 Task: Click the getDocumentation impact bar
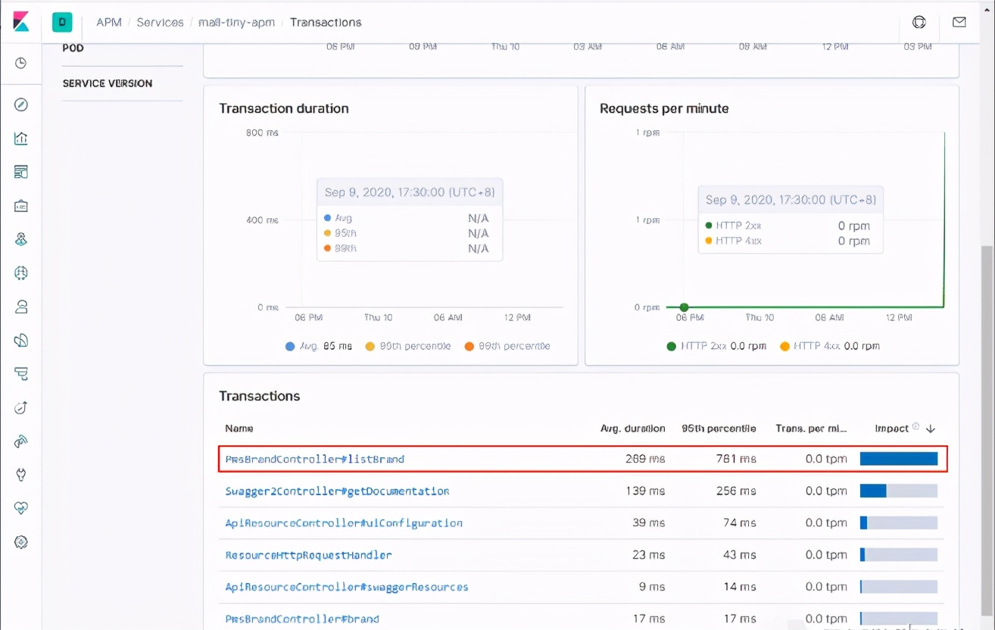pos(899,491)
